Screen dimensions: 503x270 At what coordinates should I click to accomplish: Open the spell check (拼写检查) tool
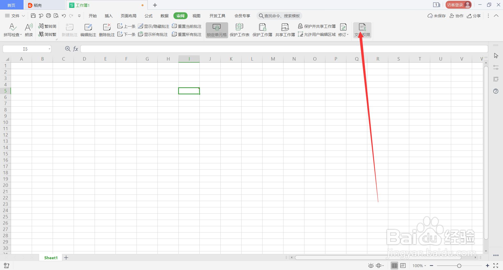tap(13, 30)
